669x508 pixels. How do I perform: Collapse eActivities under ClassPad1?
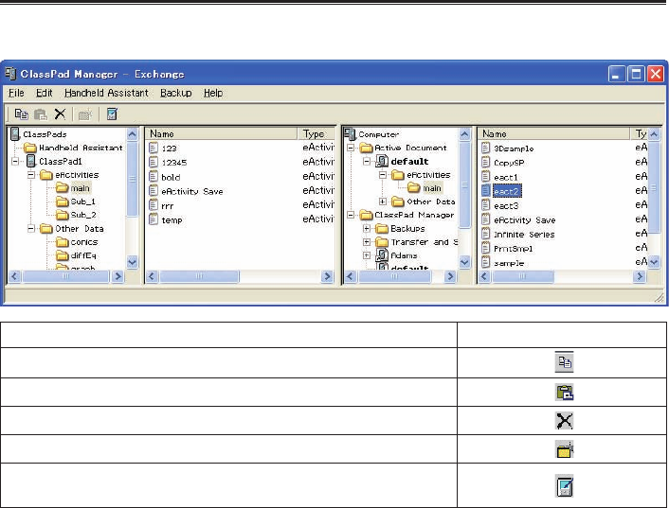pos(31,175)
